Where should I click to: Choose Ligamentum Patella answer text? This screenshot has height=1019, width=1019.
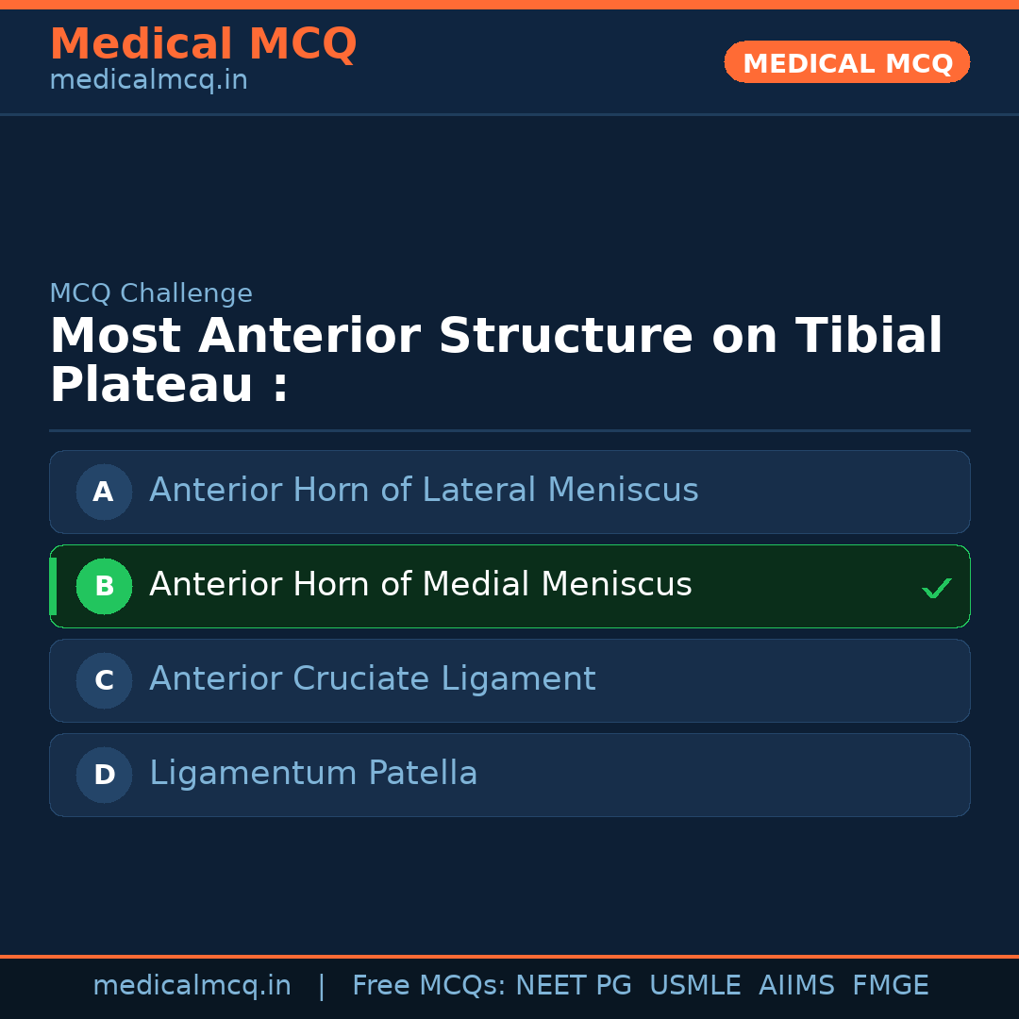pyautogui.click(x=313, y=774)
